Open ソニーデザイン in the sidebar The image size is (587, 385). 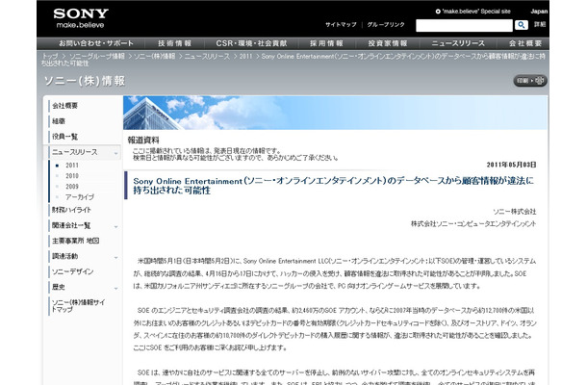[x=72, y=271]
